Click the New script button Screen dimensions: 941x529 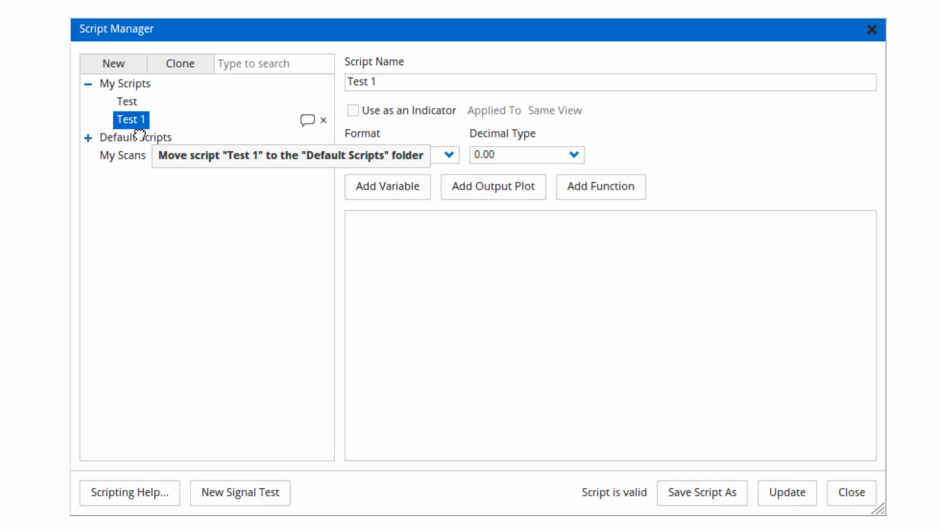tap(114, 64)
